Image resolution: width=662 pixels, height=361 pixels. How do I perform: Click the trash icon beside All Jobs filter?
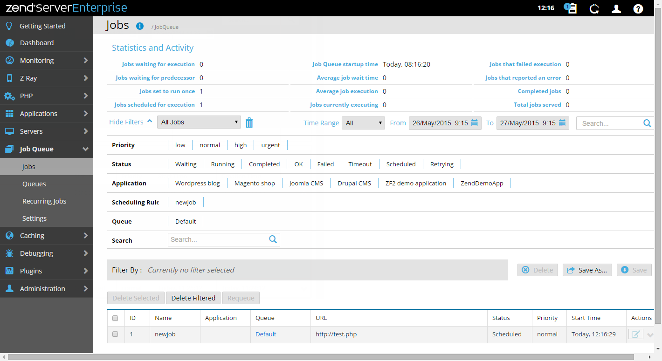249,123
